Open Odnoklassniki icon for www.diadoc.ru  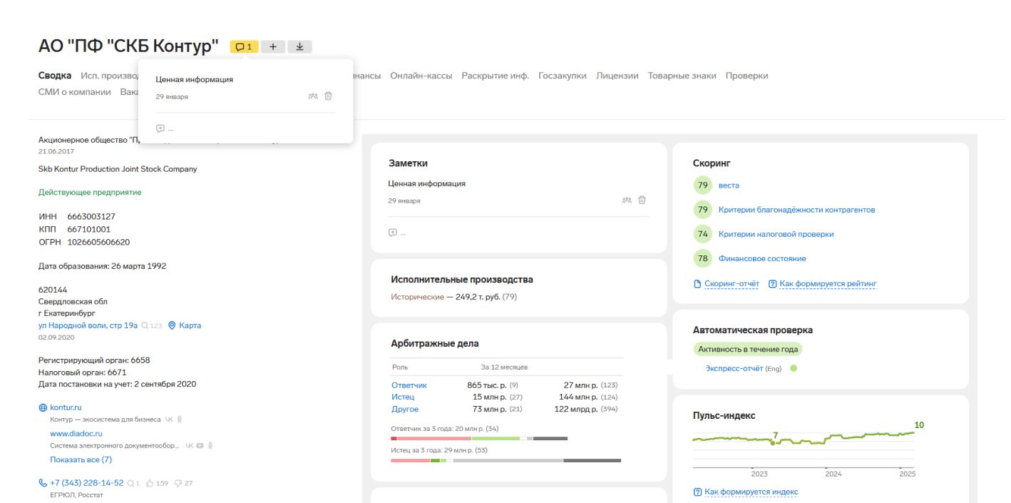[210, 445]
